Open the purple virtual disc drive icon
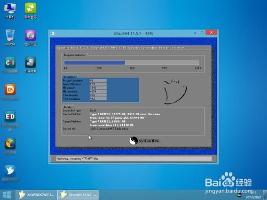The image size is (267, 200). point(30,38)
